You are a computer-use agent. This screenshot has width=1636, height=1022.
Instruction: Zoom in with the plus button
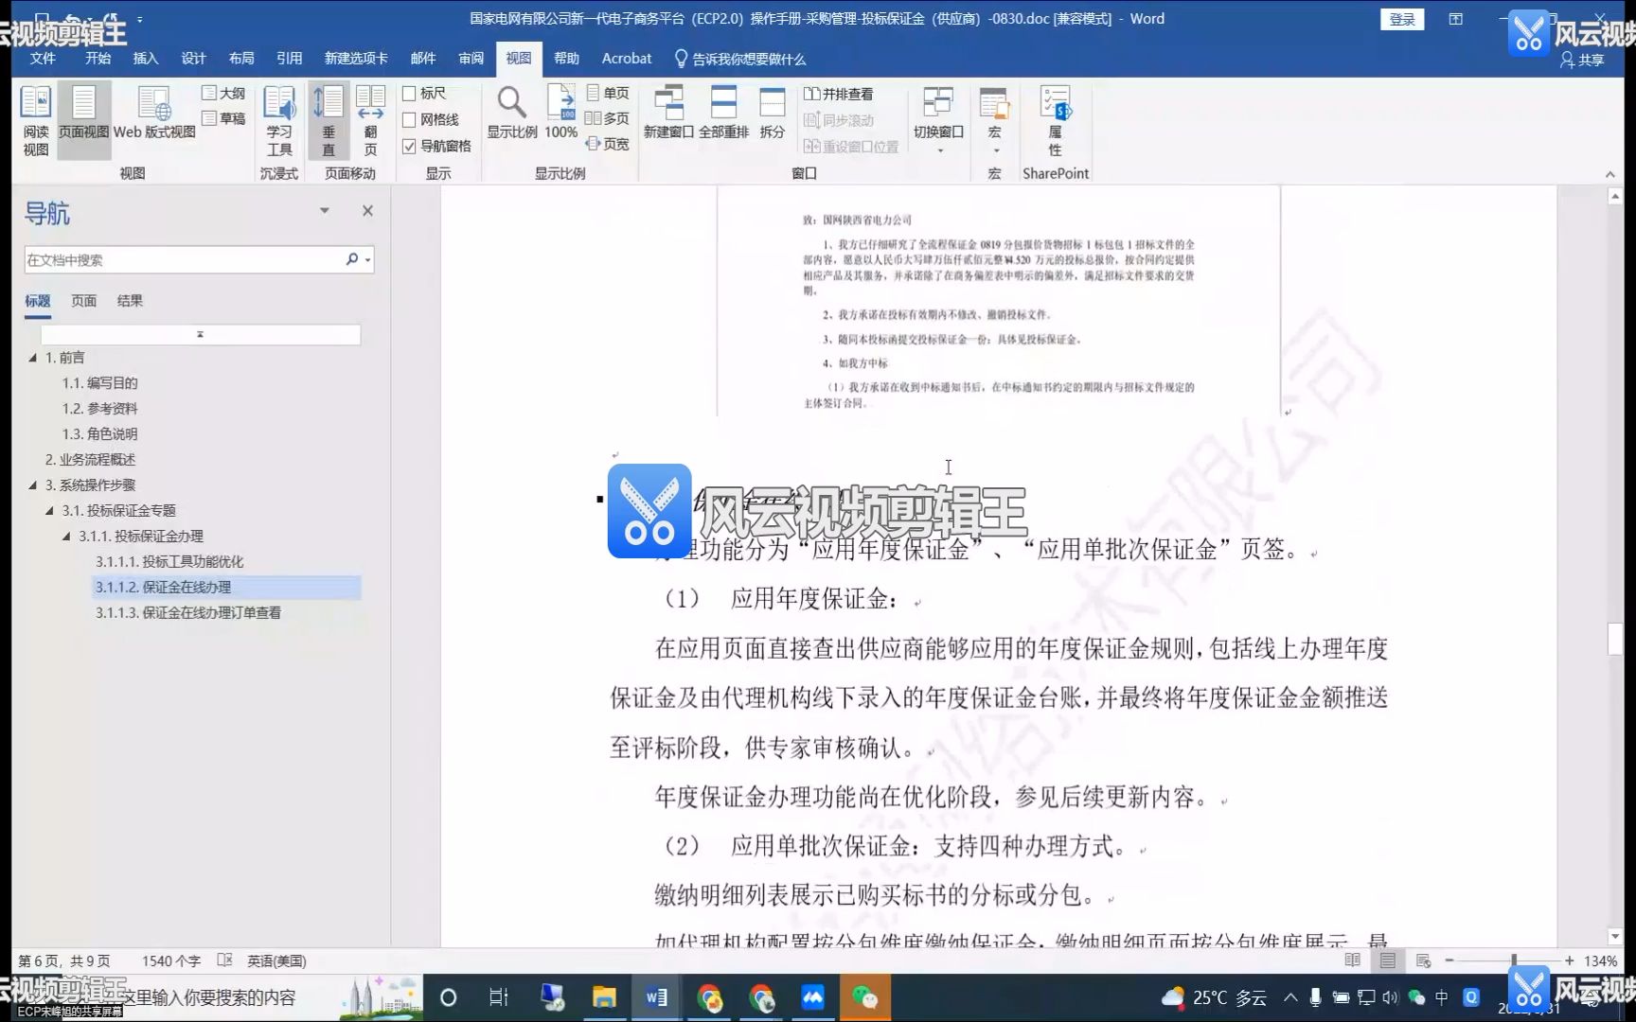point(1570,960)
